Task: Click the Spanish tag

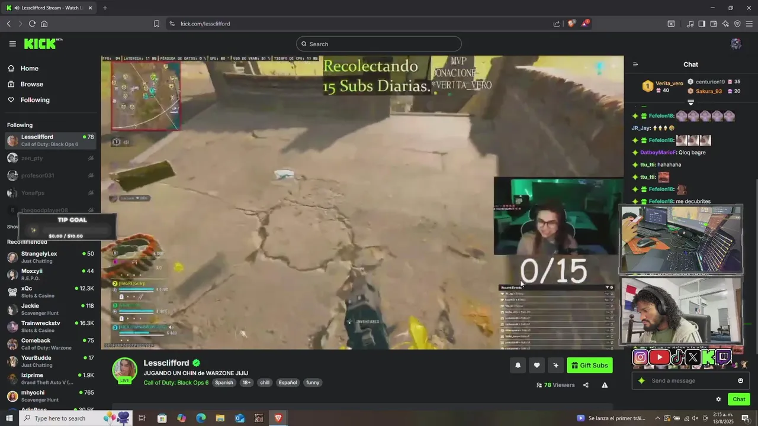Action: pyautogui.click(x=224, y=383)
